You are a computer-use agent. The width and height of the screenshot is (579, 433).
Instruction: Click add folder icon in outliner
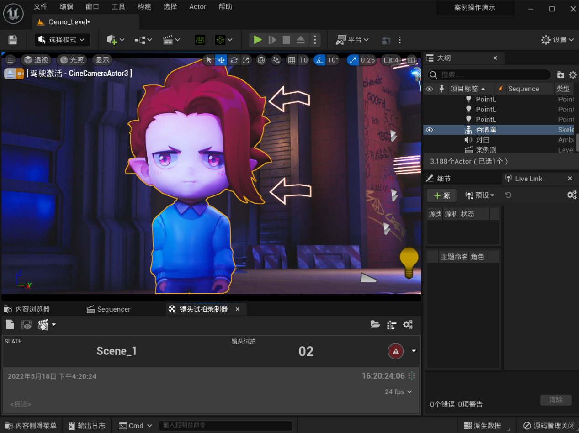click(x=561, y=75)
